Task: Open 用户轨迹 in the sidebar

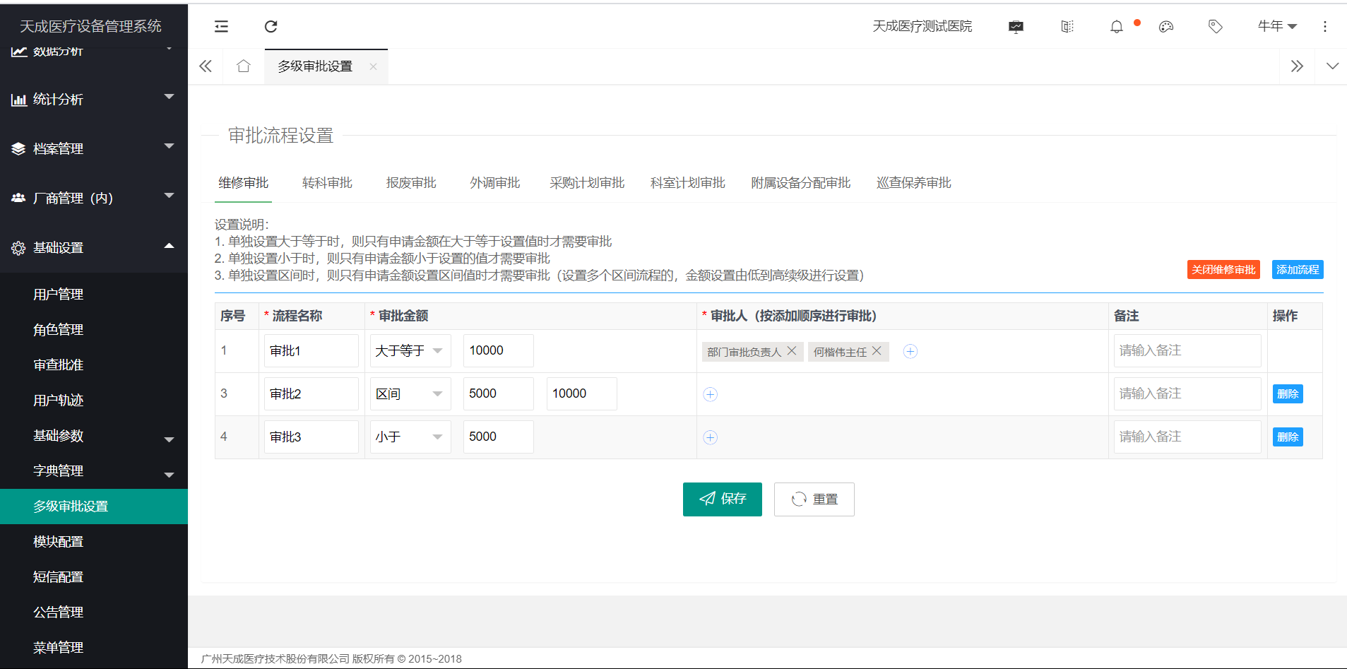Action: pos(94,400)
